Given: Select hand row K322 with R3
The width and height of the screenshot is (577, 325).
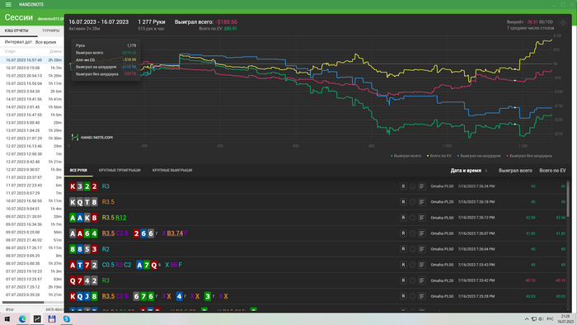Looking at the screenshot, I should pos(317,186).
